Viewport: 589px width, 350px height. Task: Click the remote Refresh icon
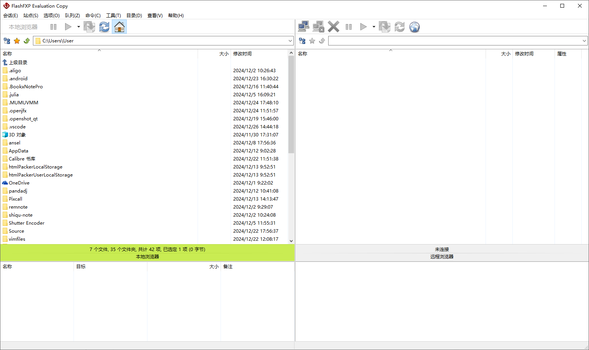(x=399, y=27)
